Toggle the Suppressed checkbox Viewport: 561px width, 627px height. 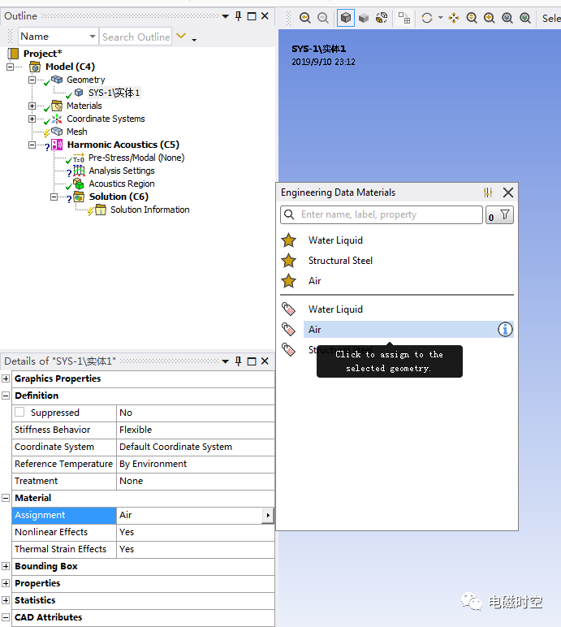pyautogui.click(x=19, y=412)
